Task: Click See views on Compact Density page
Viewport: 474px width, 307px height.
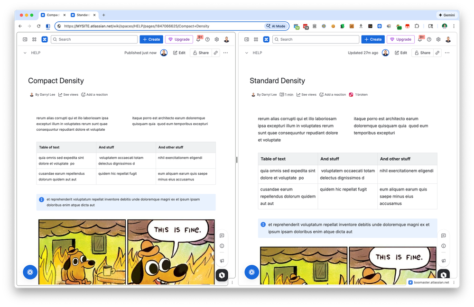Action: point(68,94)
